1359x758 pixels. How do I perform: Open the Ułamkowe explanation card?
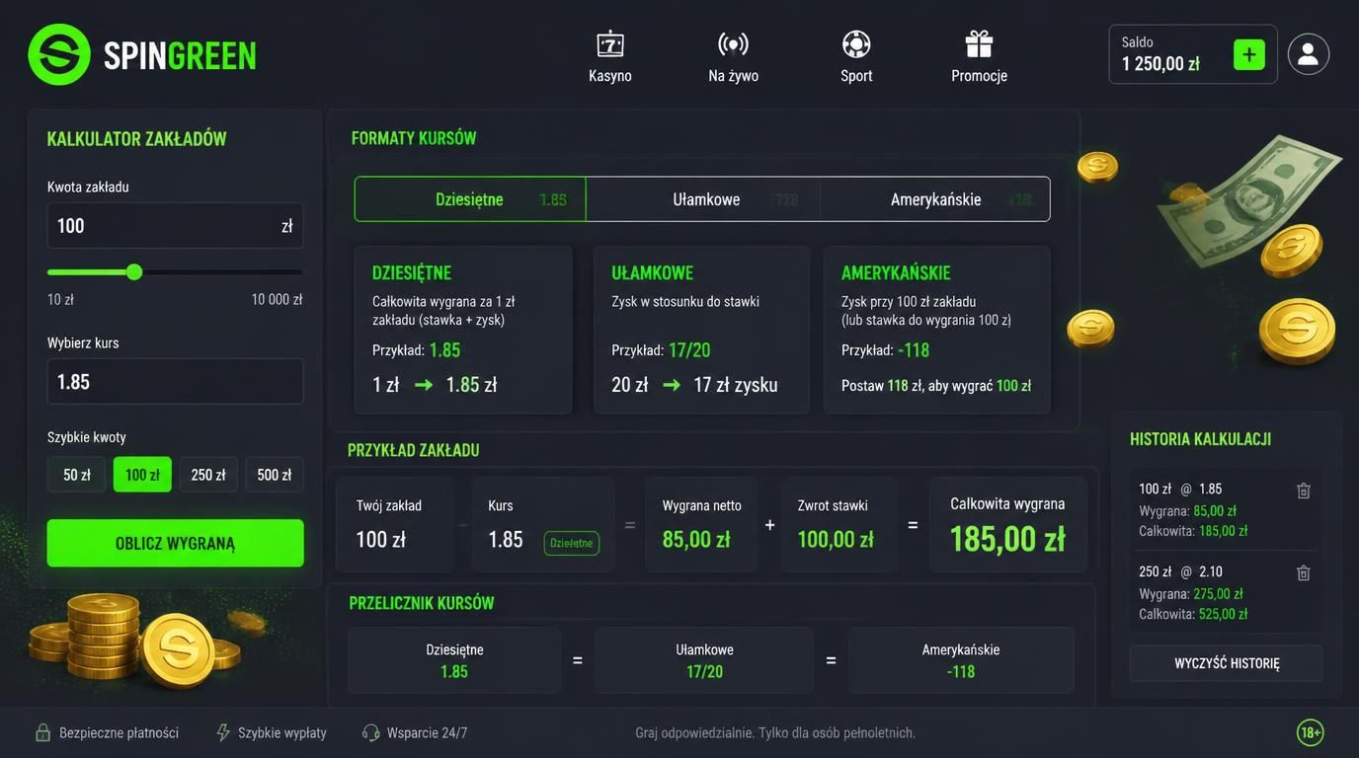point(702,330)
